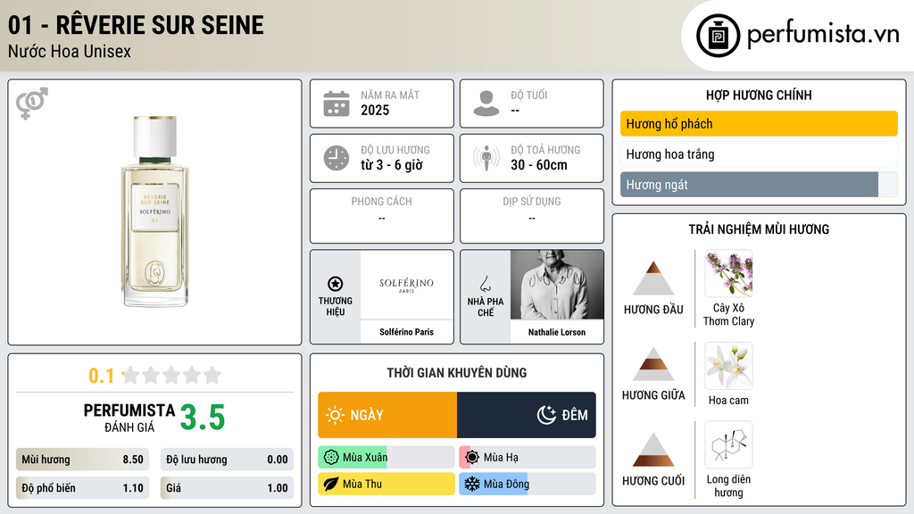Click the perfumista.vn perfume bottle logo
The image size is (914, 514).
coord(719,36)
